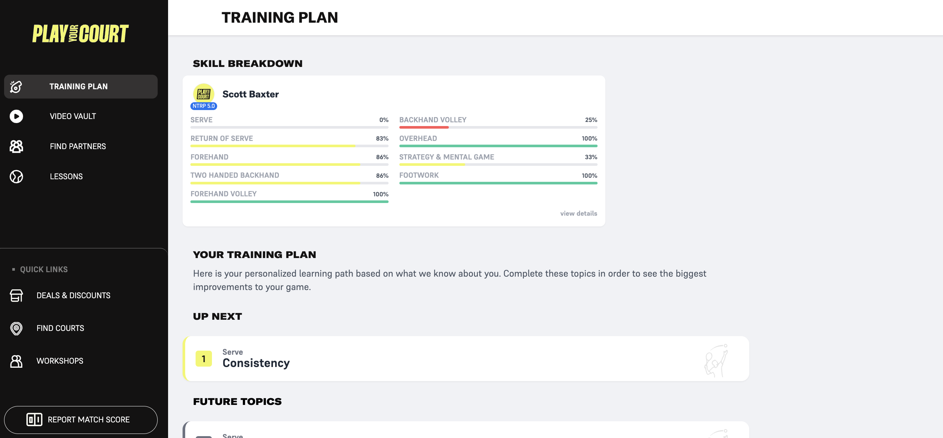
Task: Click the SERVE skill label
Action: coord(202,120)
